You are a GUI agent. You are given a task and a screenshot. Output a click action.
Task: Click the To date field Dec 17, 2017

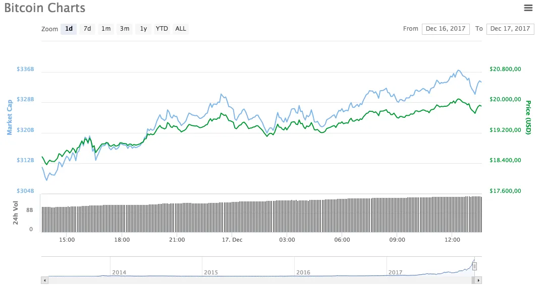pos(510,29)
